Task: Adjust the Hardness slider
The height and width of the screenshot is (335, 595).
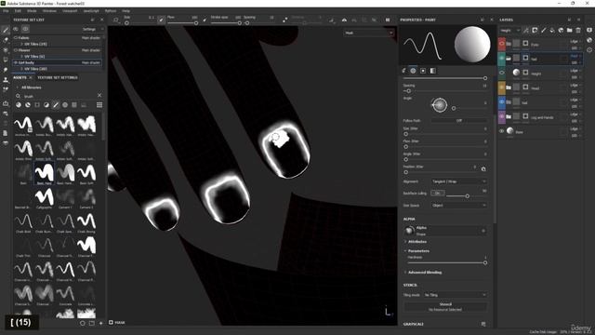Action: [446, 262]
